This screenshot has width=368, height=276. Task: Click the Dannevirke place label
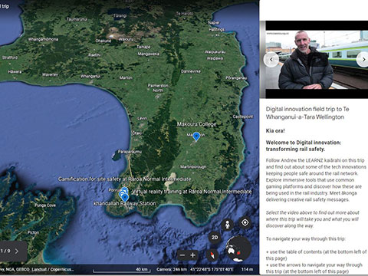[x=191, y=71]
